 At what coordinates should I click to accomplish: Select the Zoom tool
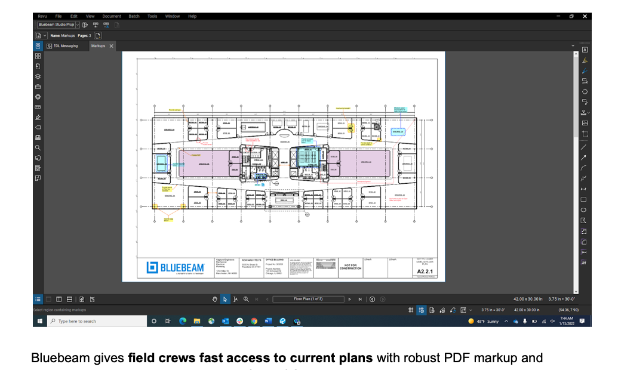click(x=246, y=298)
